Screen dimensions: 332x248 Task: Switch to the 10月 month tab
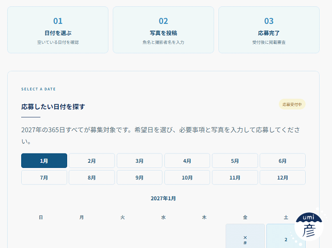point(187,178)
